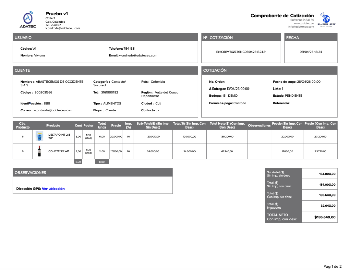Click the Prueba v1 company title
Screen dimensions: 350x270
57,14
